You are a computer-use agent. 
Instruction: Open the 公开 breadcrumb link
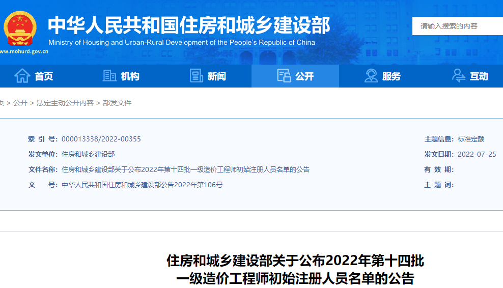(x=20, y=103)
